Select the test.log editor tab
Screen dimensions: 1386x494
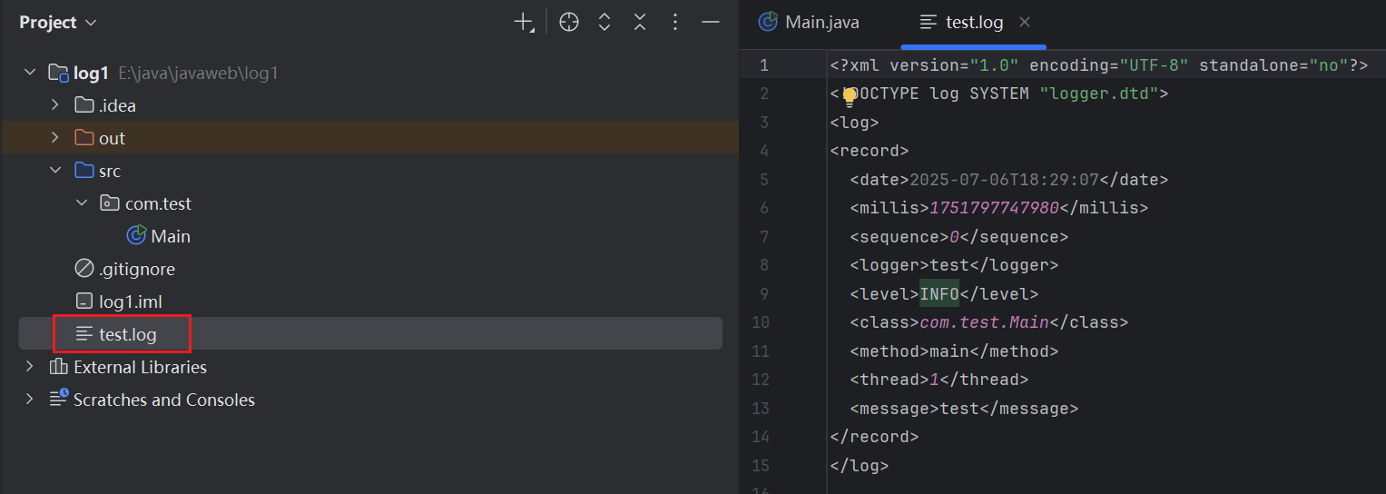point(973,22)
